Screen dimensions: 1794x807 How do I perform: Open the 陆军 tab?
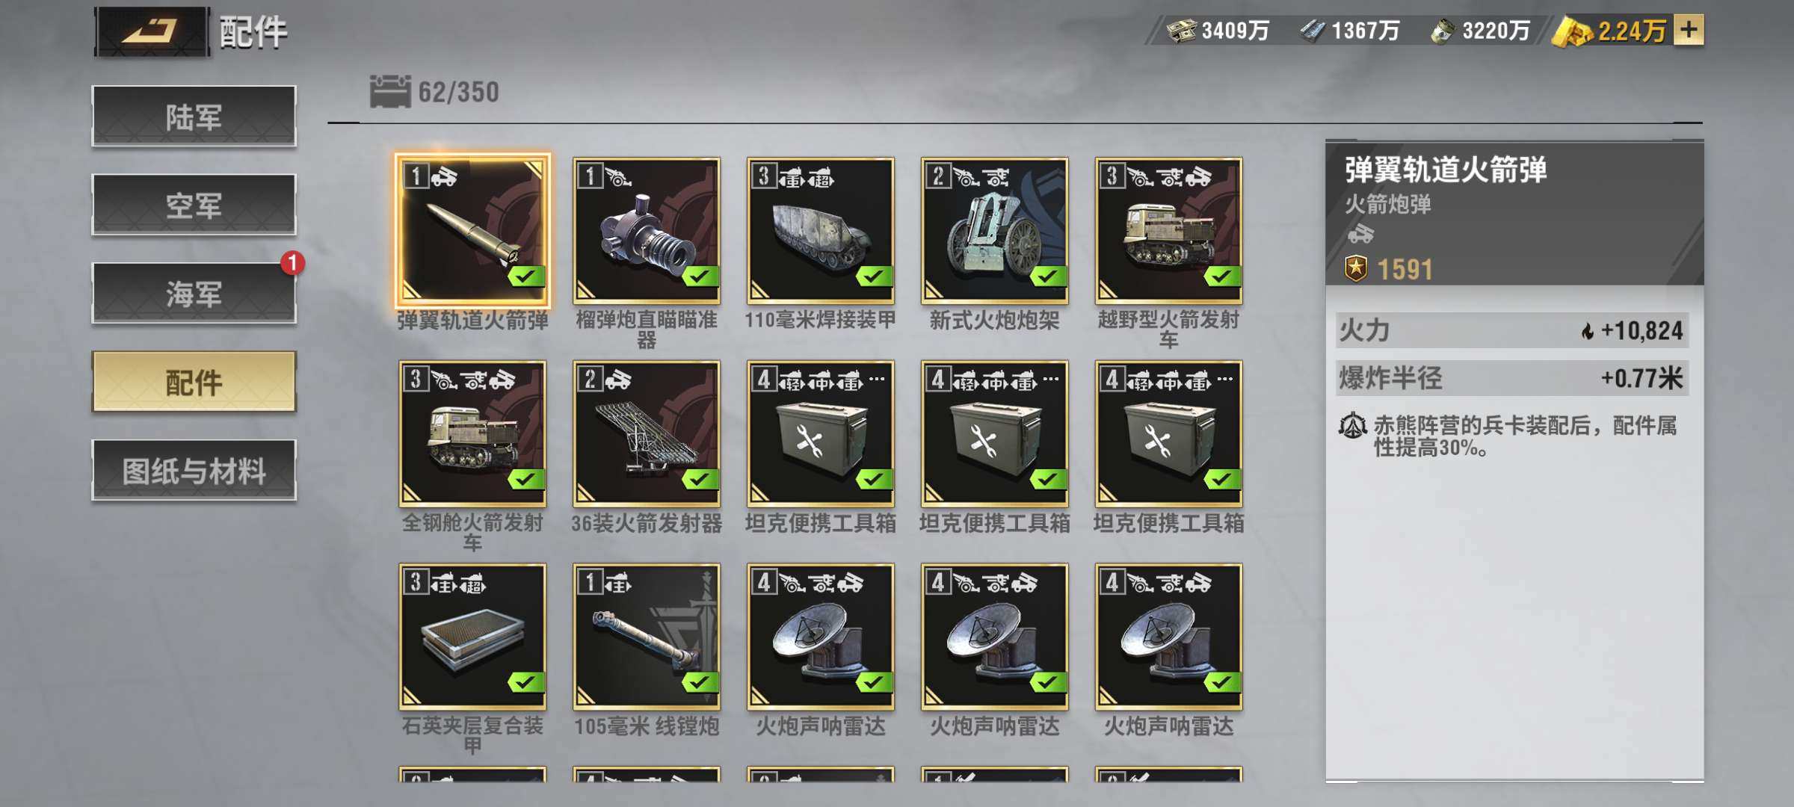[194, 117]
